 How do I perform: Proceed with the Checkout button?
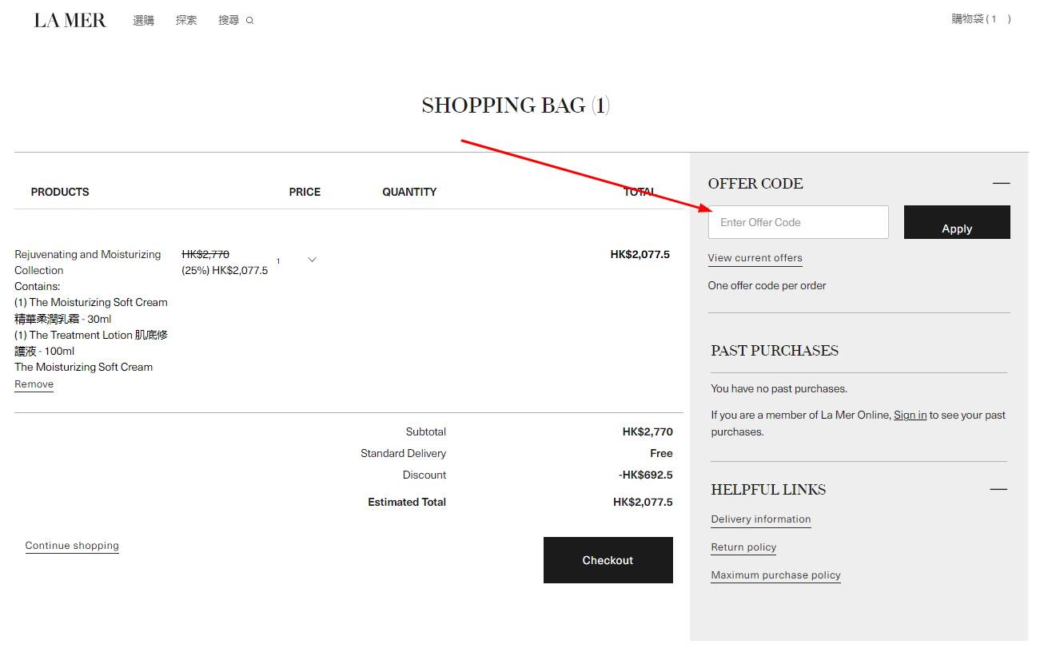tap(608, 560)
